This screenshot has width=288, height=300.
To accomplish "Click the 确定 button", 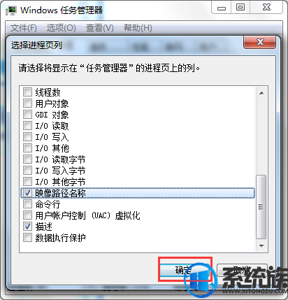I will click(x=185, y=270).
